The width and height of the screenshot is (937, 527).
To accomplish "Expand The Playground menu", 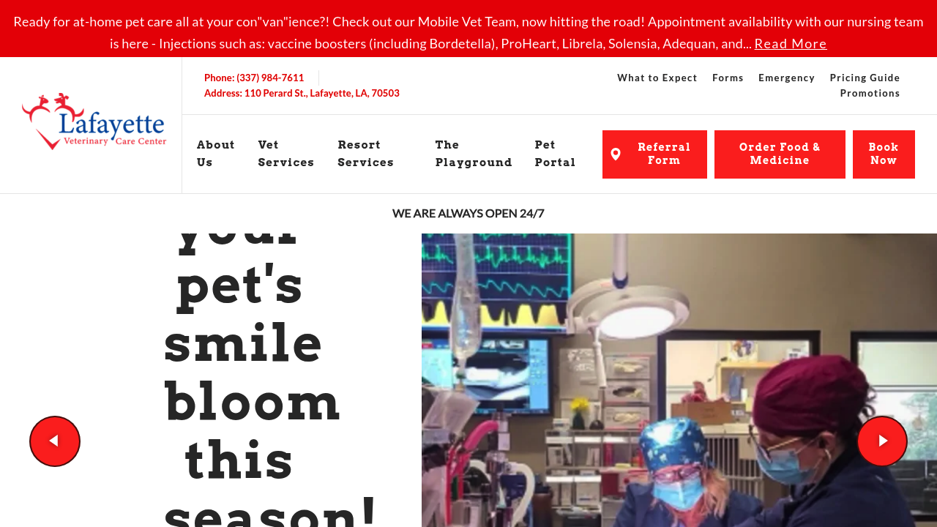I will [x=474, y=154].
